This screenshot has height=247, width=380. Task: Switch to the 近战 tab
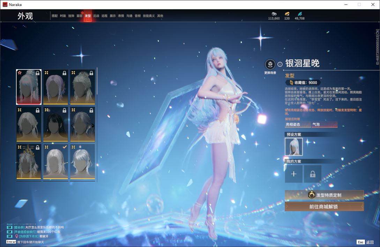click(96, 16)
